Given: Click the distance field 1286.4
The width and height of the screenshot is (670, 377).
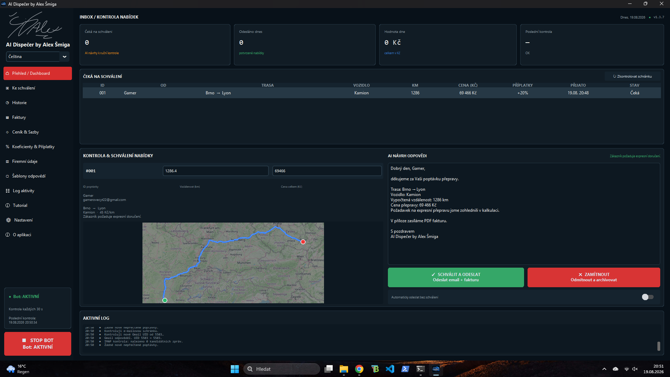Looking at the screenshot, I should tap(215, 171).
